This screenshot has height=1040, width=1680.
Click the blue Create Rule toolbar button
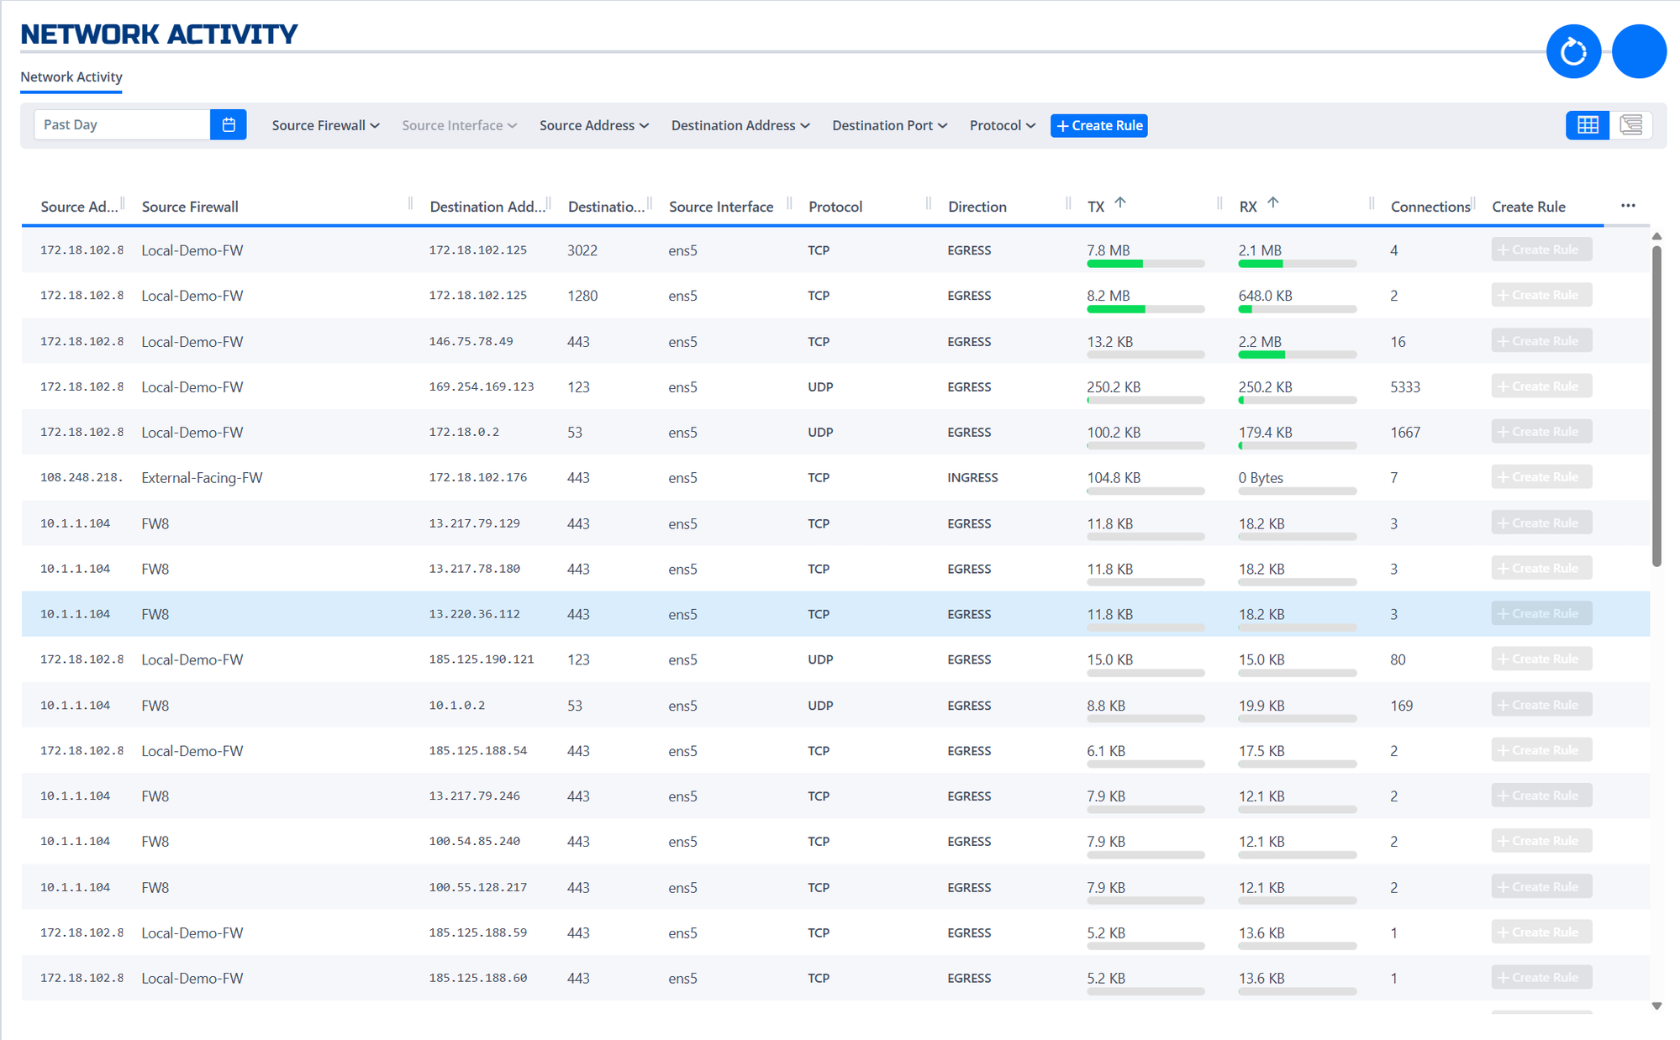click(x=1099, y=125)
